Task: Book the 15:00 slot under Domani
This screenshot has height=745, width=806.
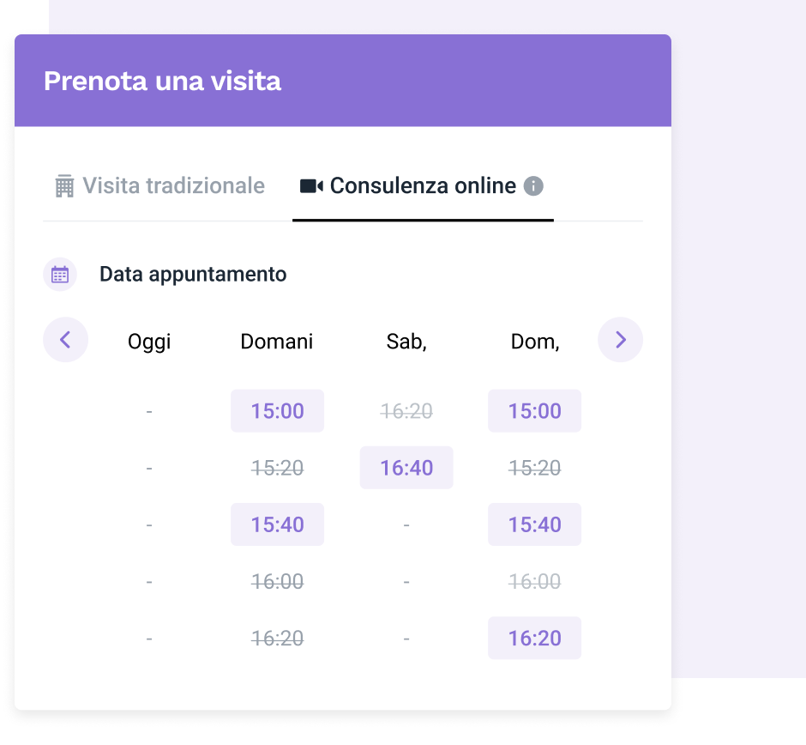Action: pos(277,411)
